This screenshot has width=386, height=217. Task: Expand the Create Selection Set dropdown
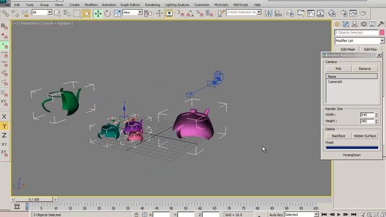tap(259, 12)
